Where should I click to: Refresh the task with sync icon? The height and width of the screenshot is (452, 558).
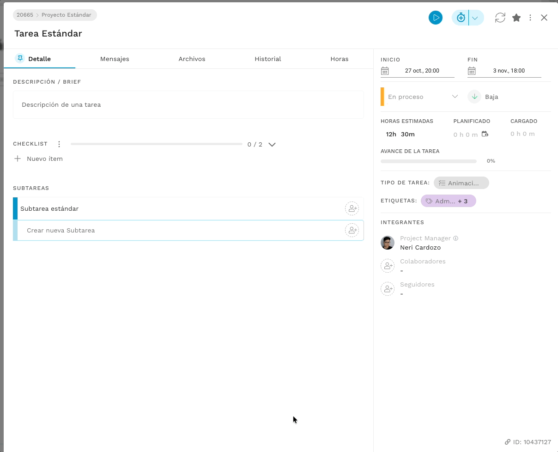(x=500, y=18)
